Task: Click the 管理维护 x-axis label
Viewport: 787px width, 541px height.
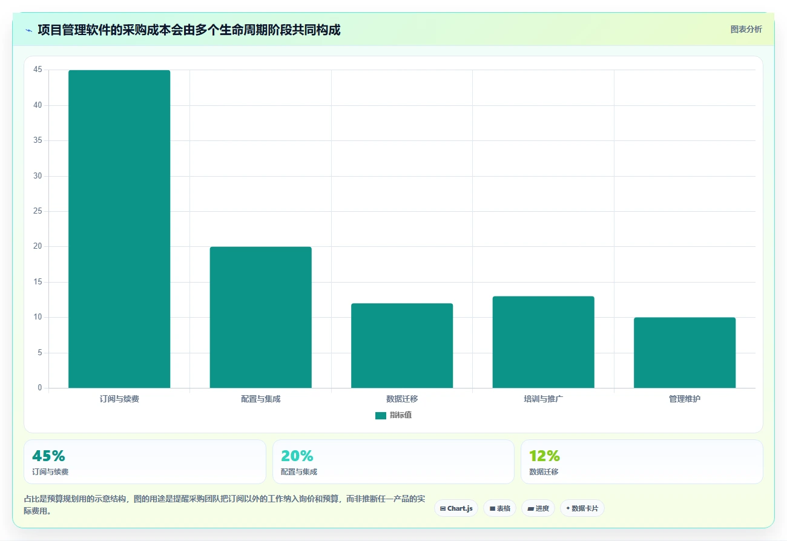Action: 685,399
